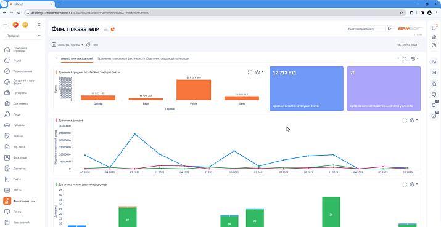Click the Выполнить команду input field
441x227 pixels.
pos(366,29)
